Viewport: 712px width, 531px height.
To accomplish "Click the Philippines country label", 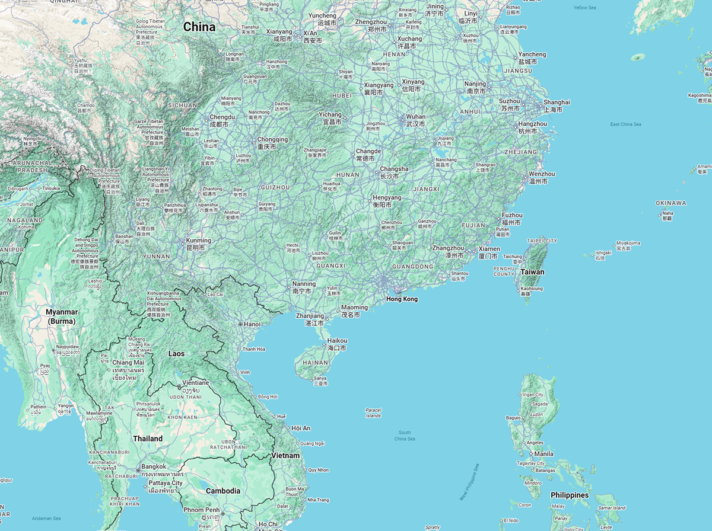I will [570, 495].
